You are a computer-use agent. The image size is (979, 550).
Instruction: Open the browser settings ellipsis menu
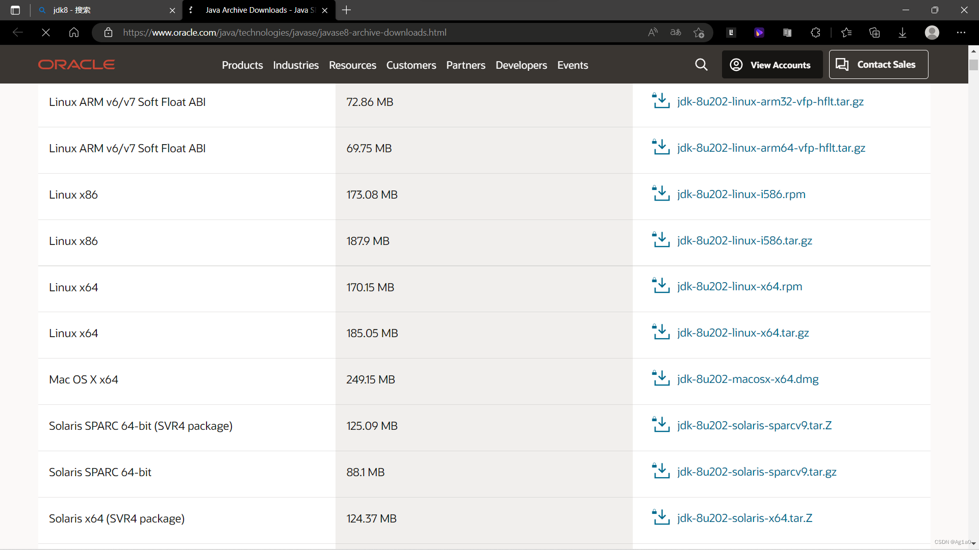click(961, 33)
